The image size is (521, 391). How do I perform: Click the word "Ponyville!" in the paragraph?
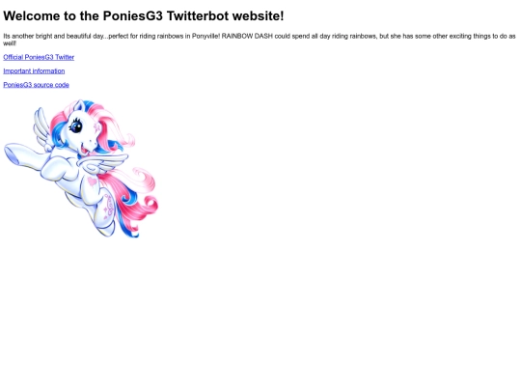[206, 37]
